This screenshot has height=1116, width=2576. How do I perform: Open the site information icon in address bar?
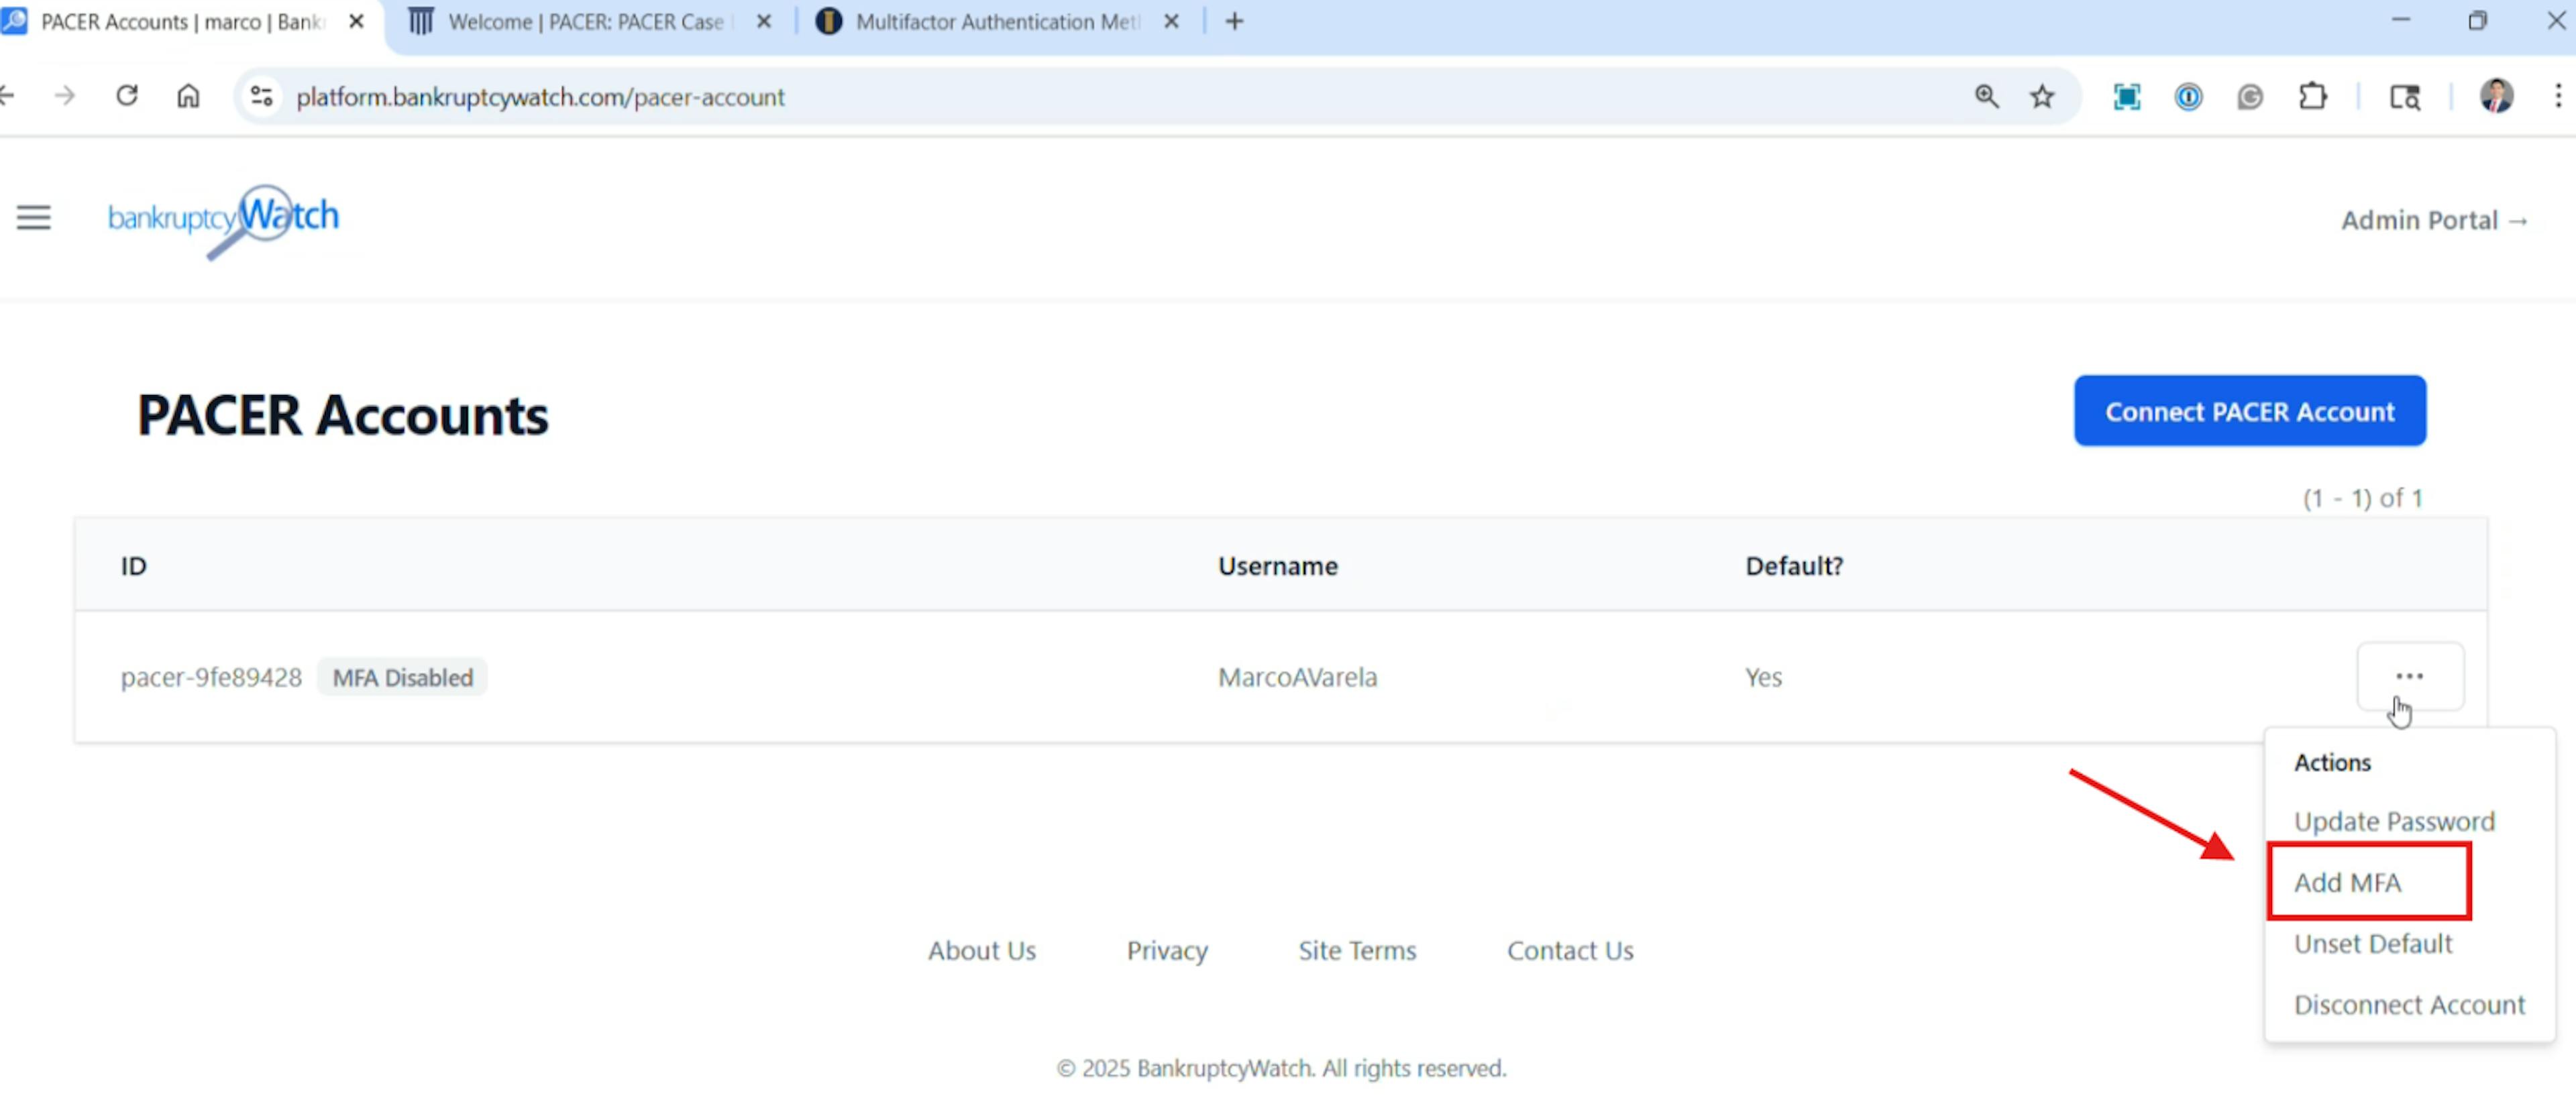261,96
